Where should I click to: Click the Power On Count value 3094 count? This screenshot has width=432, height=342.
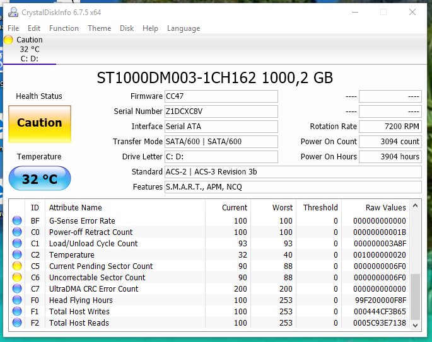click(x=390, y=142)
